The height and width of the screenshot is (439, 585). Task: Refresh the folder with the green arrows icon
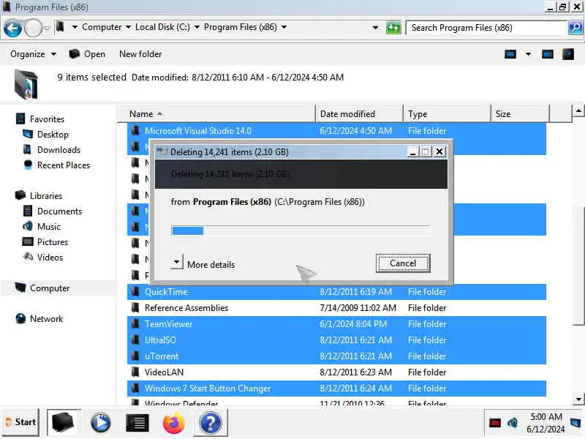(x=393, y=28)
